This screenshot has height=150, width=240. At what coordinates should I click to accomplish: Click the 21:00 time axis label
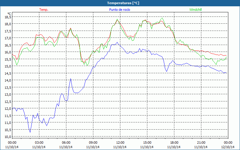pyautogui.click(x=201, y=143)
